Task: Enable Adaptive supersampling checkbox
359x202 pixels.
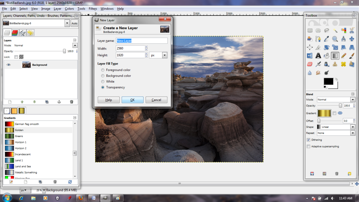Action: click(x=308, y=146)
